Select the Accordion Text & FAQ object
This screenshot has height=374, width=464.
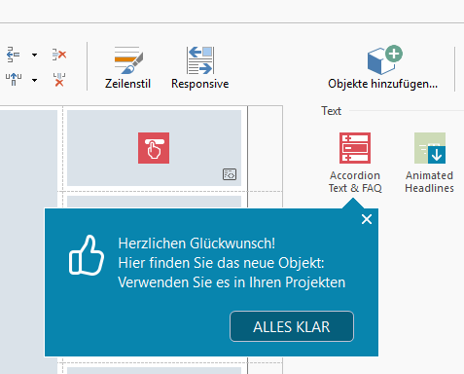coord(355,163)
